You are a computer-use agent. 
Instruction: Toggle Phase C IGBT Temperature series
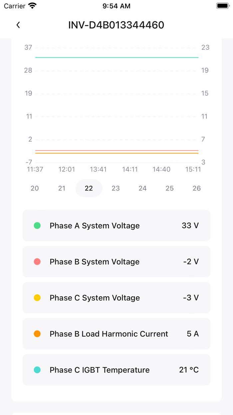point(116,370)
